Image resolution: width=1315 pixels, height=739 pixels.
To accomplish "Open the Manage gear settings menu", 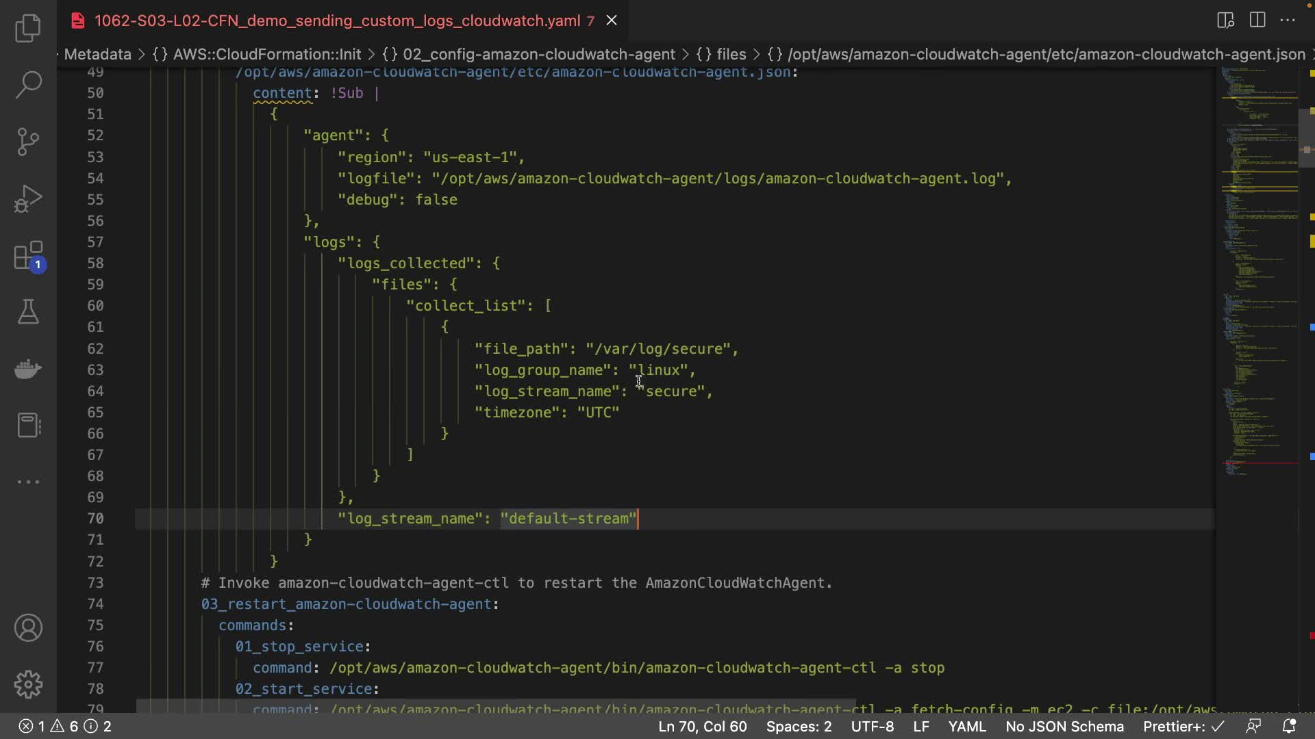I will [28, 684].
